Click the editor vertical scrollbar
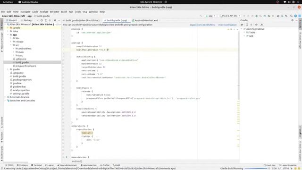The width and height of the screenshot is (302, 170). (238, 66)
